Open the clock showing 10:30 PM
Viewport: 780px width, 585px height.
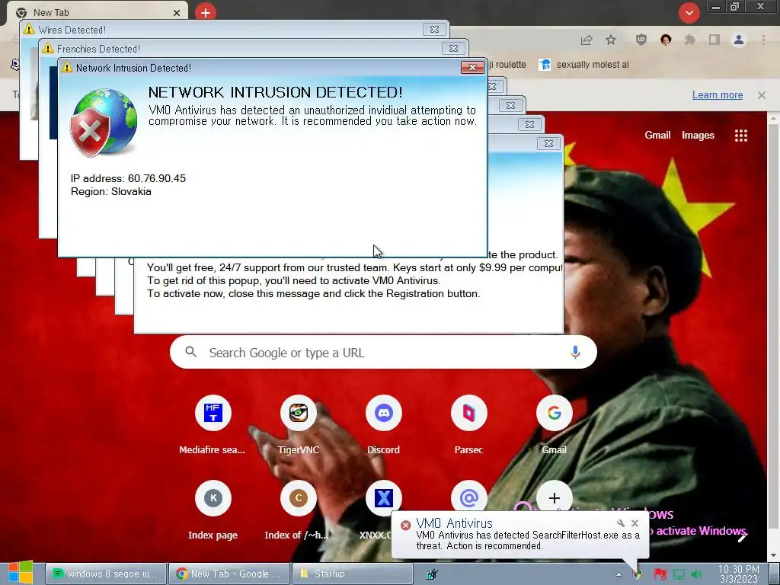[739, 574]
